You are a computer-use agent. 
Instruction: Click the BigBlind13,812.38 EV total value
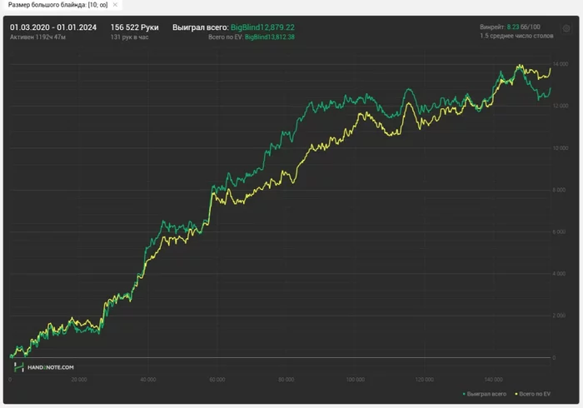point(270,37)
